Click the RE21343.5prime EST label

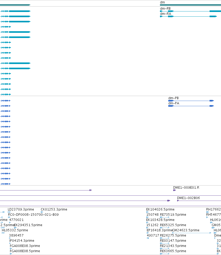pyautogui.click(x=173, y=246)
